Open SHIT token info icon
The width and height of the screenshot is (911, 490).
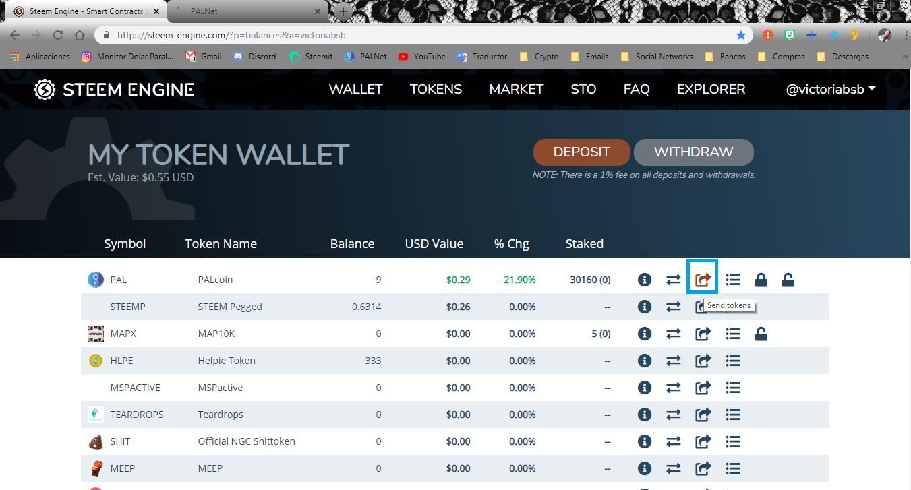pos(645,441)
